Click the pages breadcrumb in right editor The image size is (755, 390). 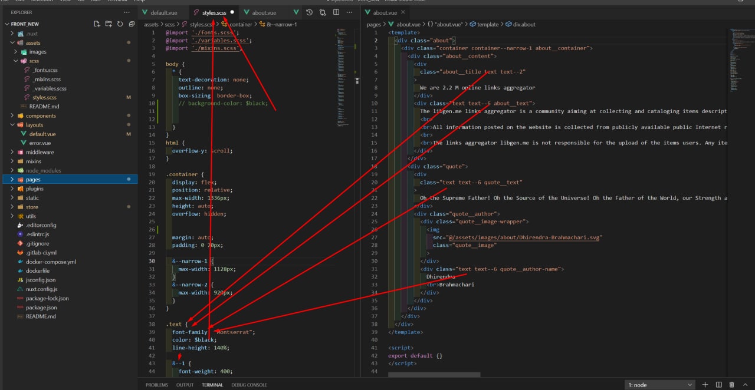point(374,24)
